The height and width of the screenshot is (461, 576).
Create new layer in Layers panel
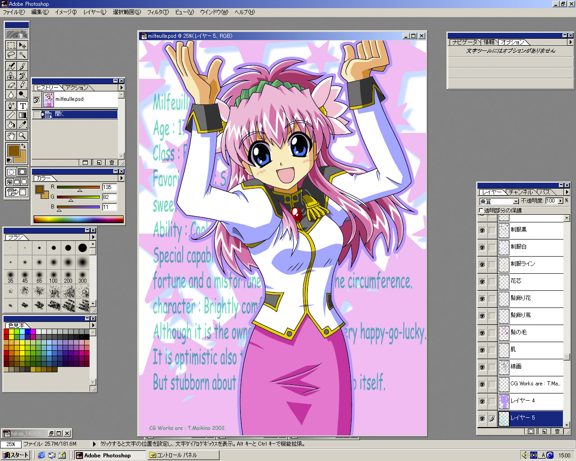pos(544,431)
